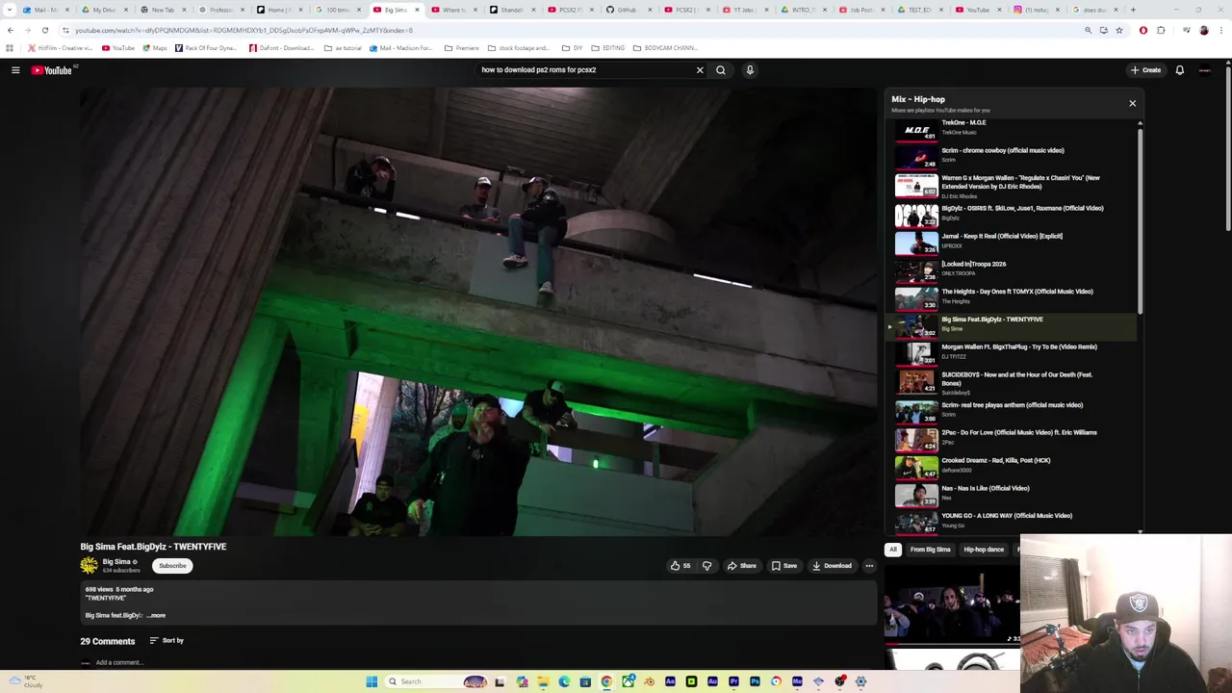Open the BODYCAM CHANN... bookmarks folder
1232x693 pixels.
pos(666,48)
